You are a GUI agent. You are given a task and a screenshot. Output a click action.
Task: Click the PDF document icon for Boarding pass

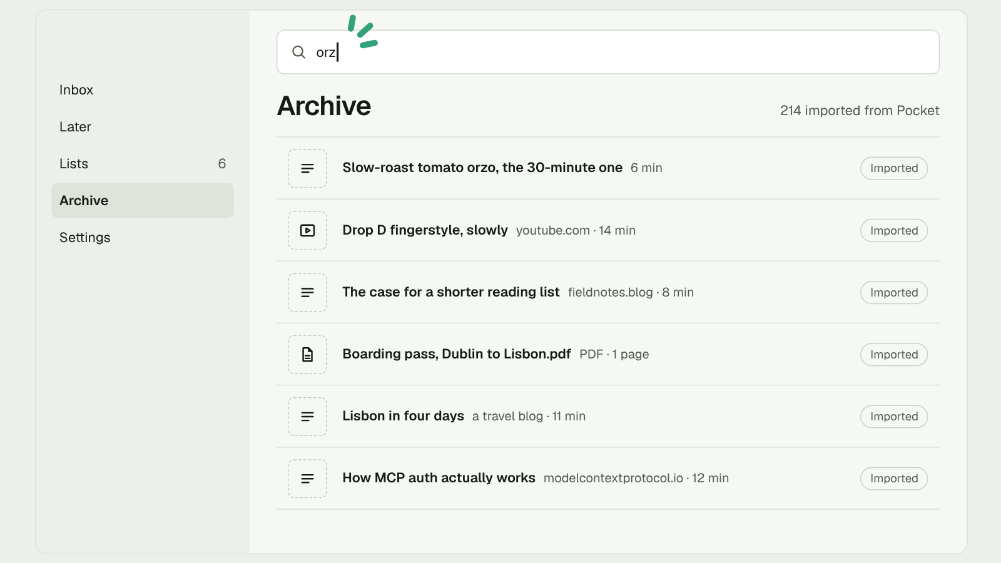click(307, 355)
